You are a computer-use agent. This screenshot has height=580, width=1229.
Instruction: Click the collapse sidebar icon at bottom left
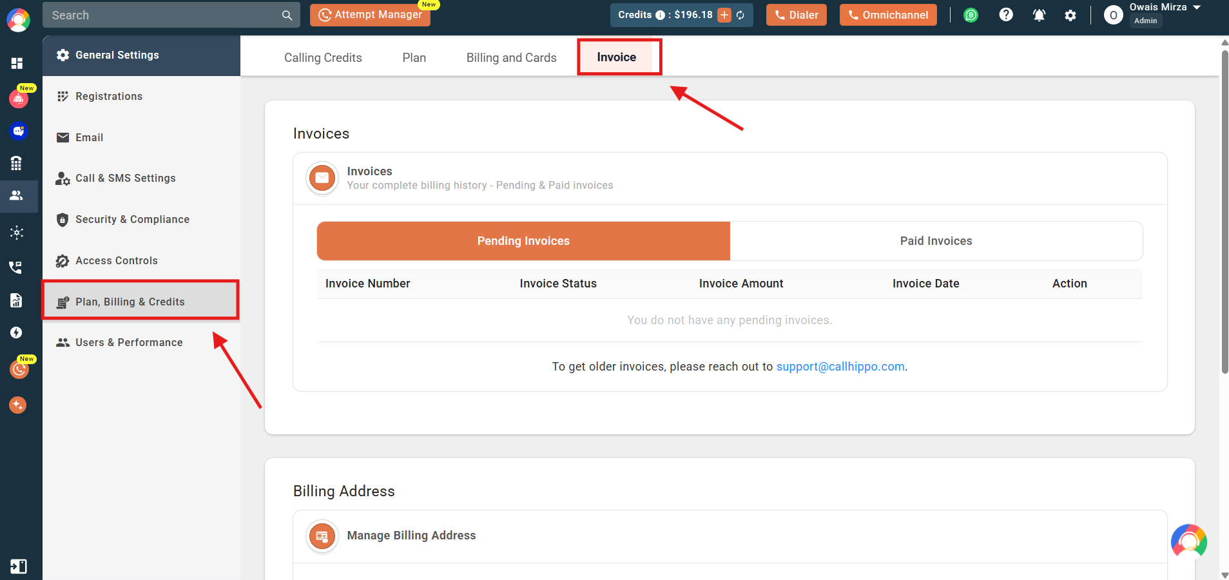tap(18, 566)
